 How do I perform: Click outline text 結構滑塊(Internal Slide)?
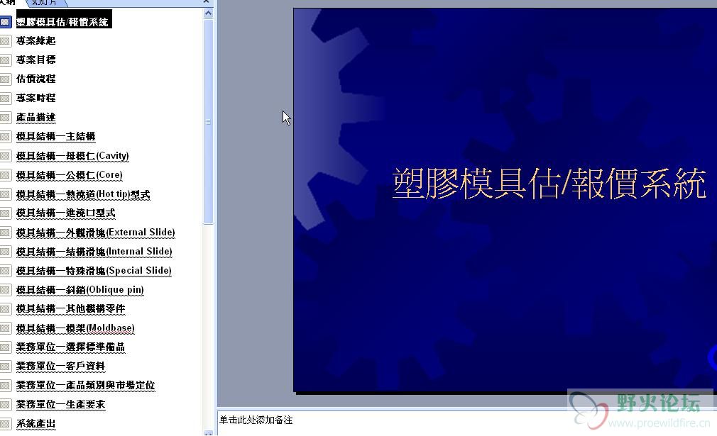pos(119,252)
